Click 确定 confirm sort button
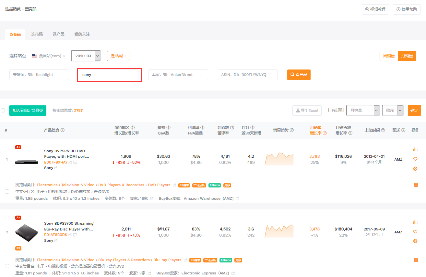This screenshot has width=426, height=277. point(414,110)
